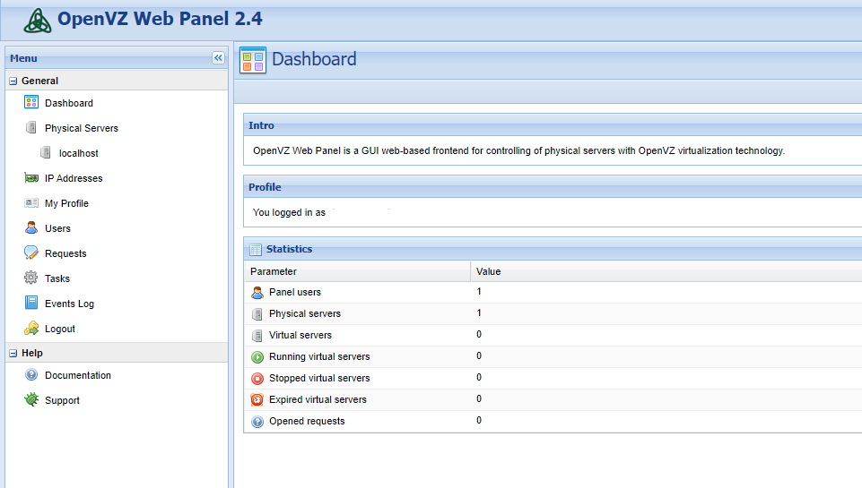Click the Panel users label

tap(295, 292)
